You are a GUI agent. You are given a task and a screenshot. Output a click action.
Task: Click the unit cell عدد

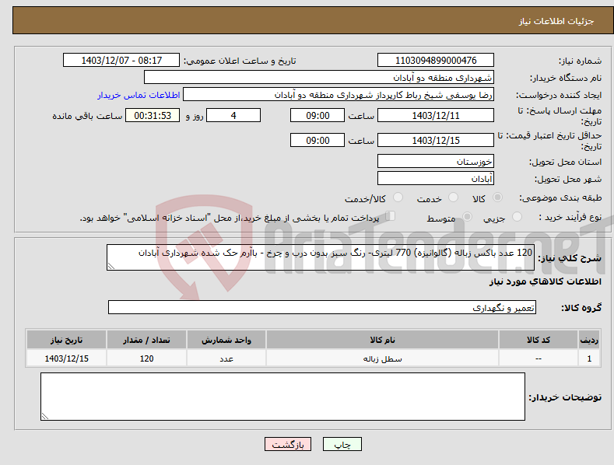pyautogui.click(x=226, y=358)
